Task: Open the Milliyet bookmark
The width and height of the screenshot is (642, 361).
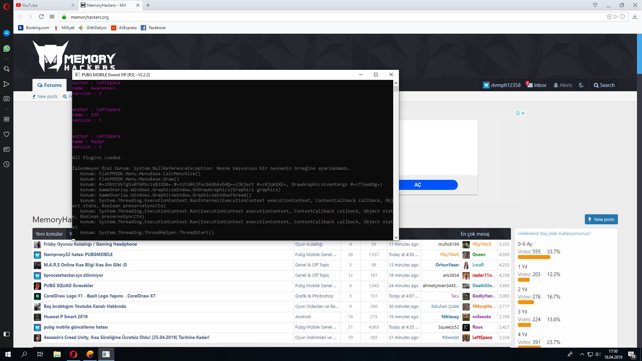Action: click(x=65, y=28)
